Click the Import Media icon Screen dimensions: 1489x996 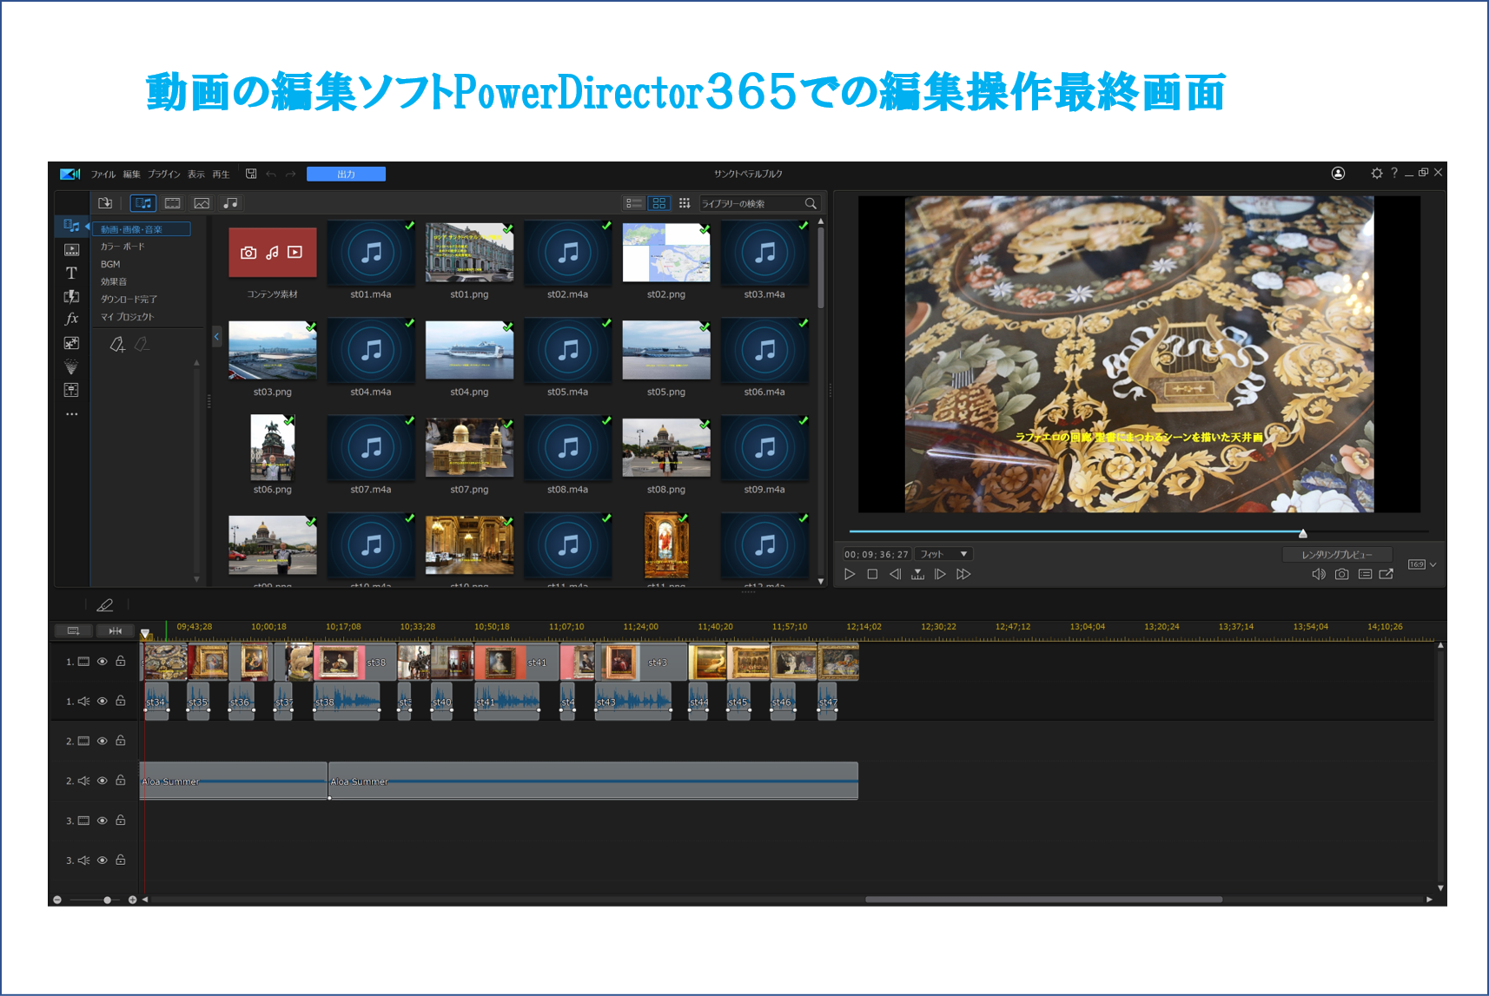pyautogui.click(x=105, y=203)
